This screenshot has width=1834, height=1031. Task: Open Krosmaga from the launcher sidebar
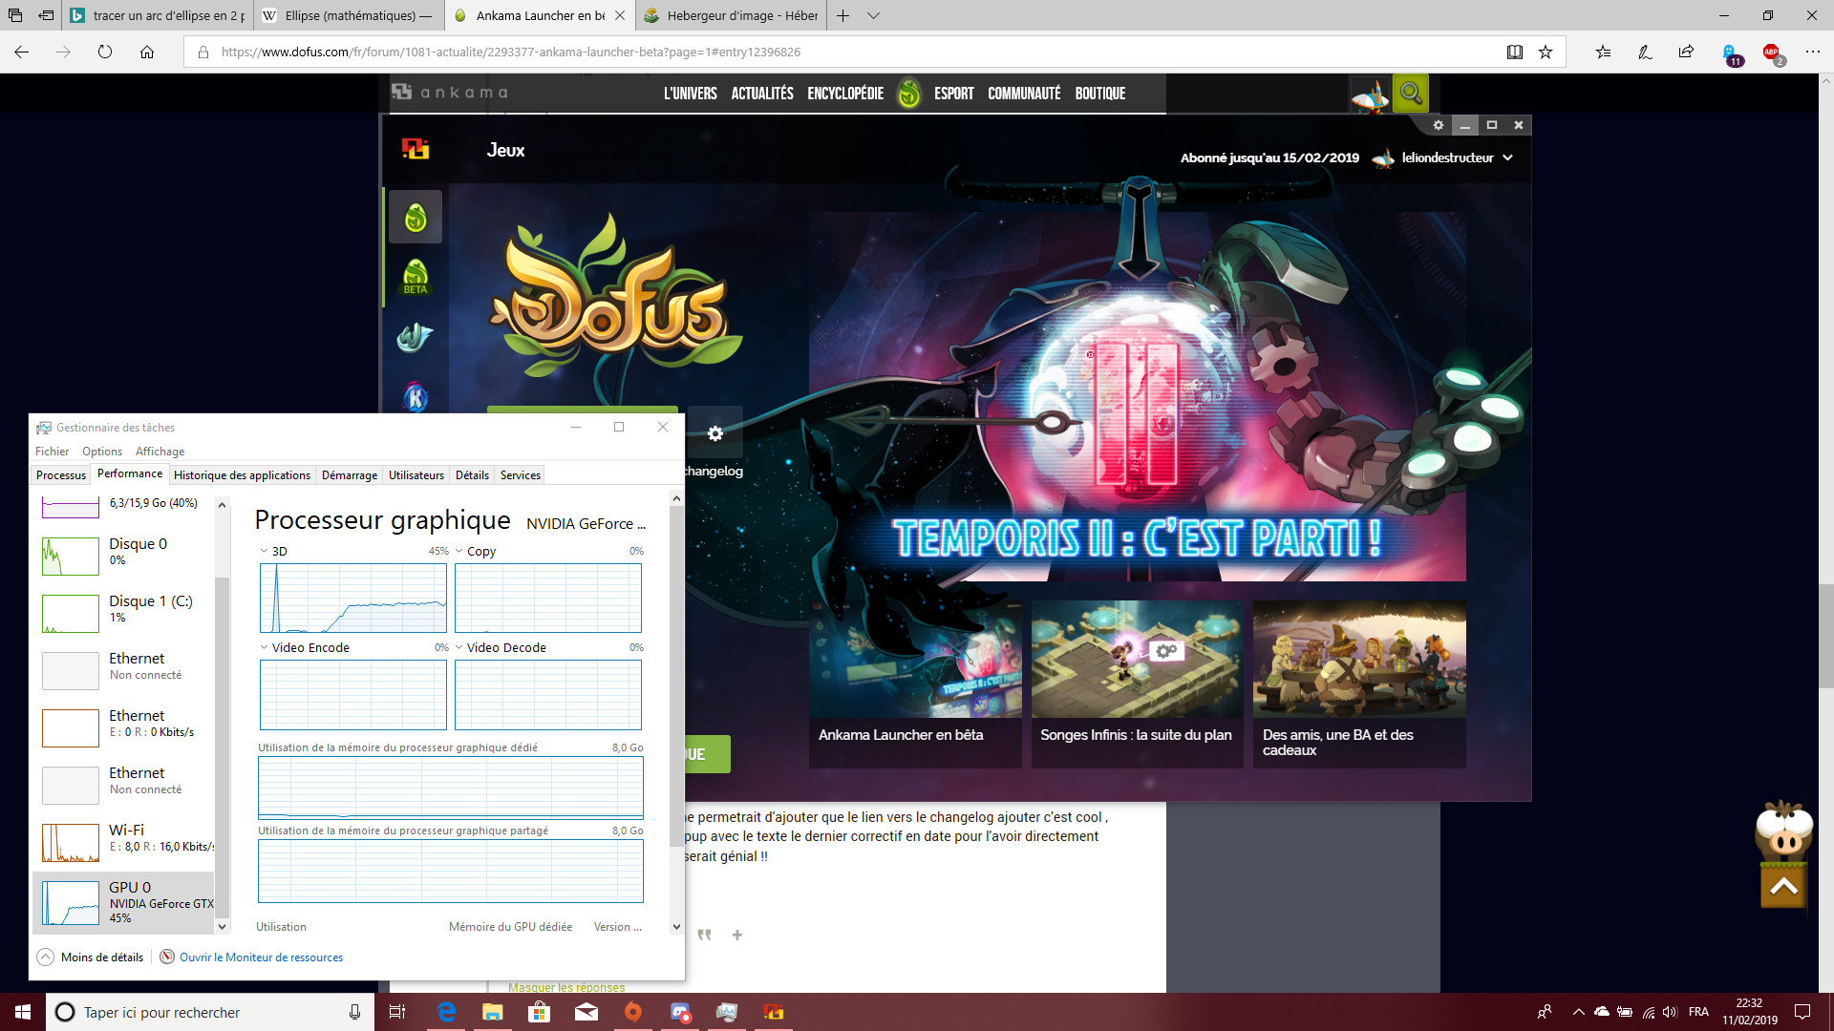tap(416, 398)
